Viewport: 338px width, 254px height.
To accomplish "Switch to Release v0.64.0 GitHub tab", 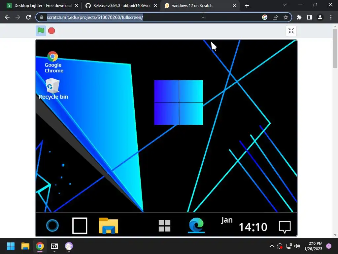I will (x=121, y=6).
